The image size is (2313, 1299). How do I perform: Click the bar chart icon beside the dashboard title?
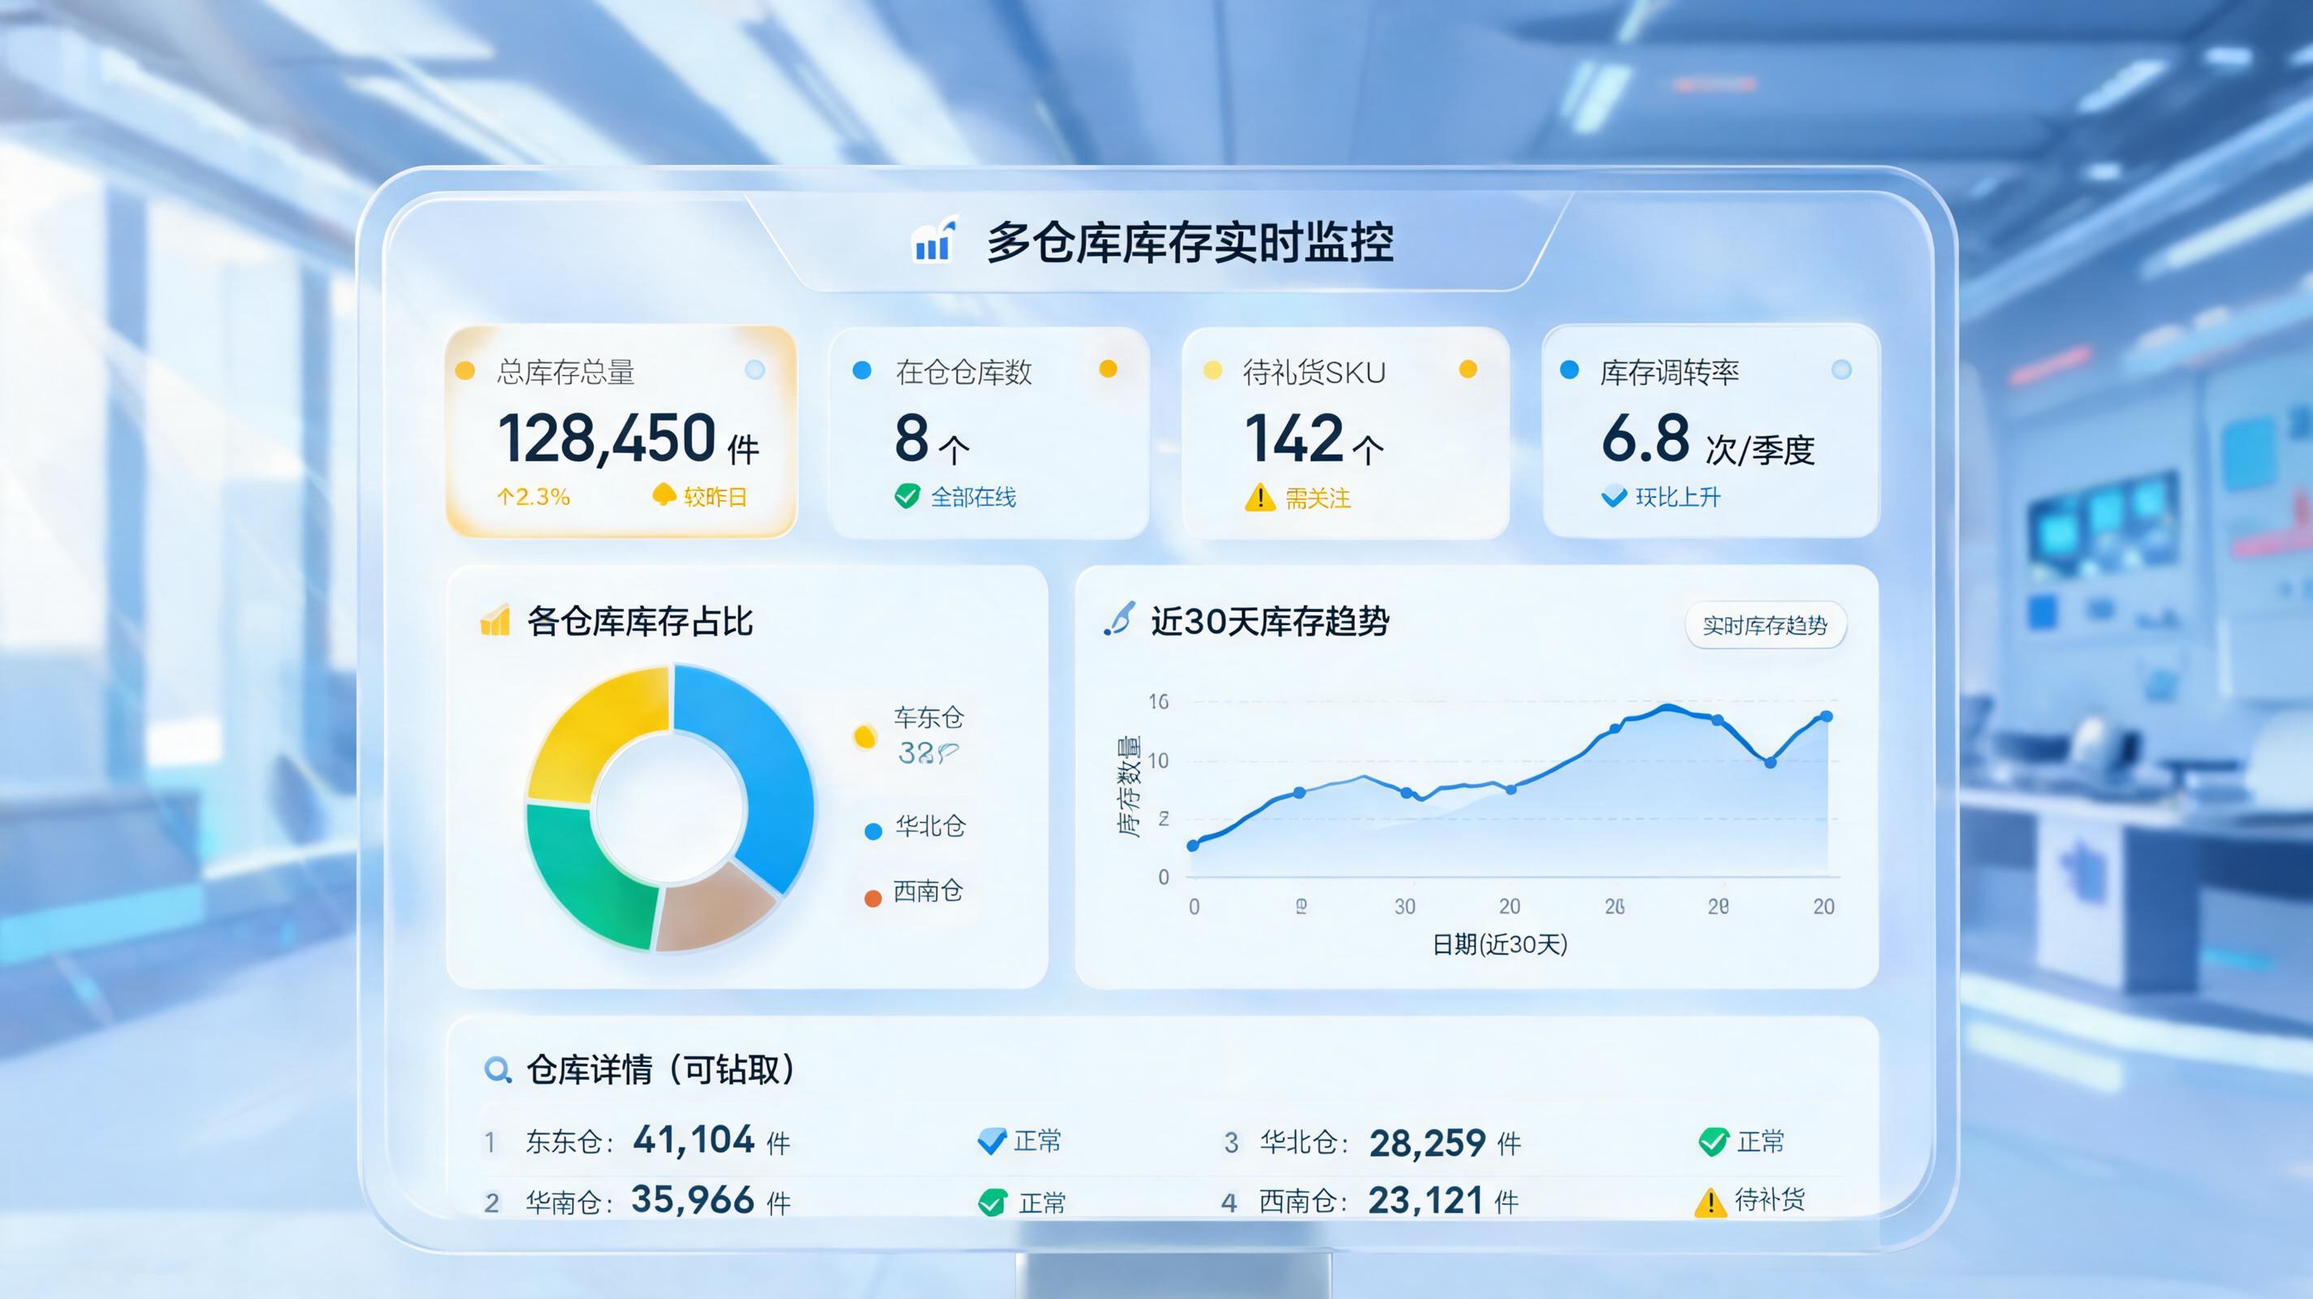(x=934, y=240)
